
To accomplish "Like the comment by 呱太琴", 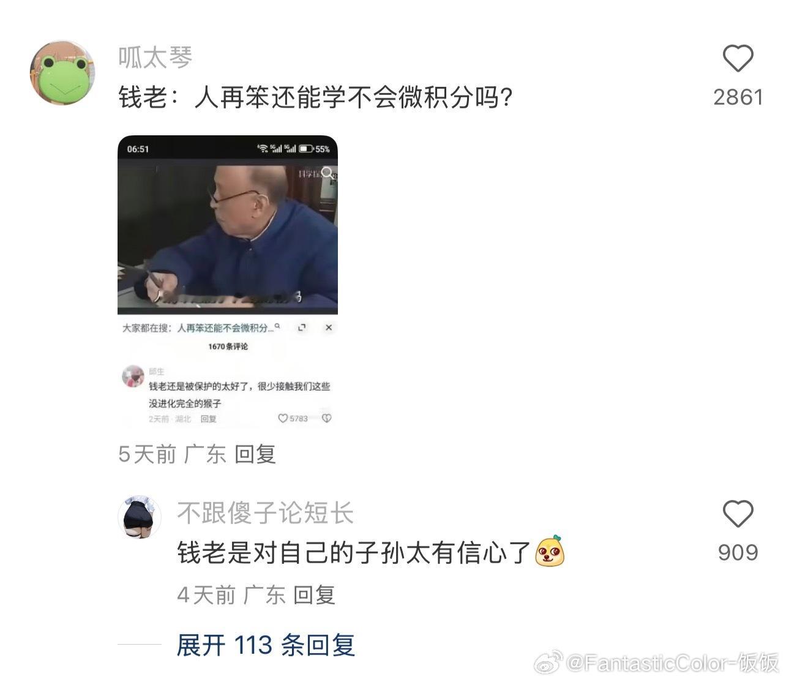I will [x=738, y=59].
